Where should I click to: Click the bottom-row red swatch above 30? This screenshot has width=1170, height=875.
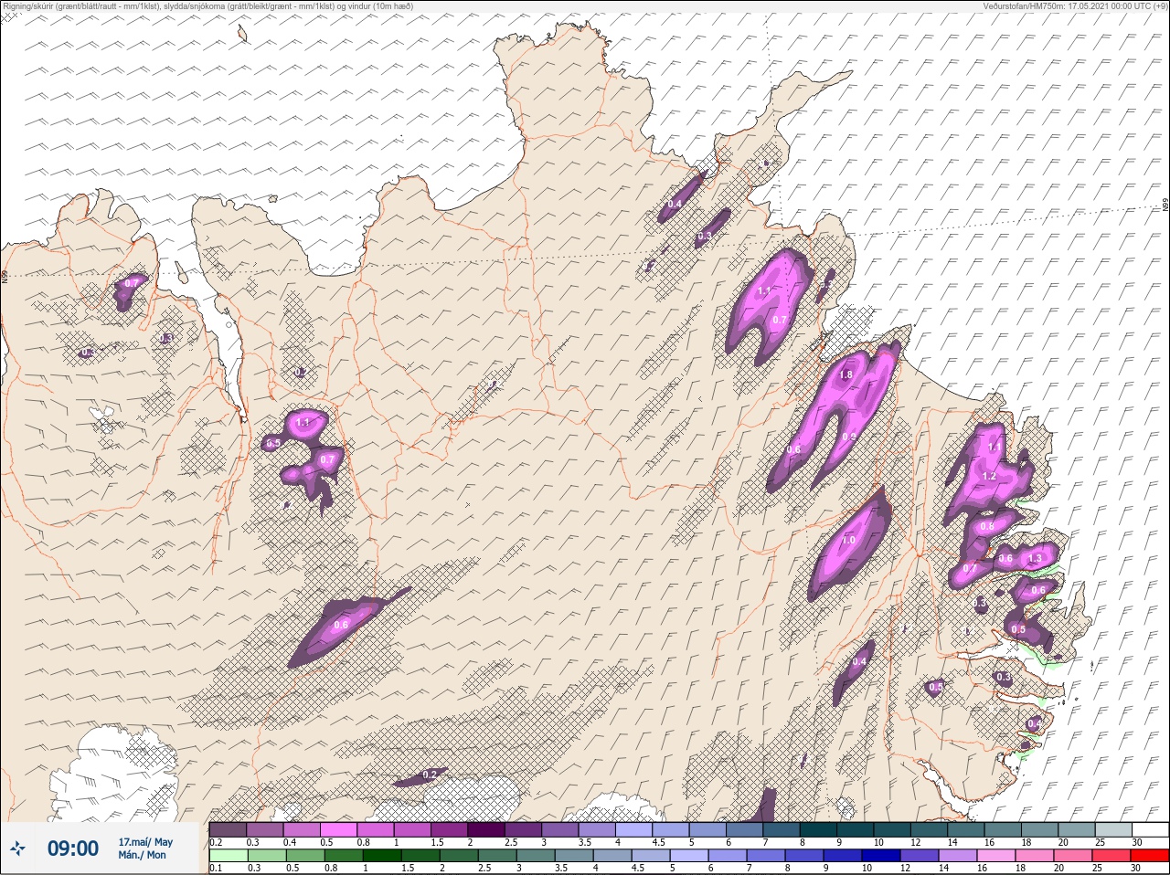[1151, 856]
